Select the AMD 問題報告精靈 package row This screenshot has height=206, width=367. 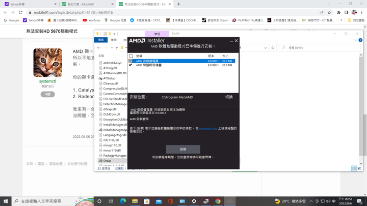tap(181, 65)
